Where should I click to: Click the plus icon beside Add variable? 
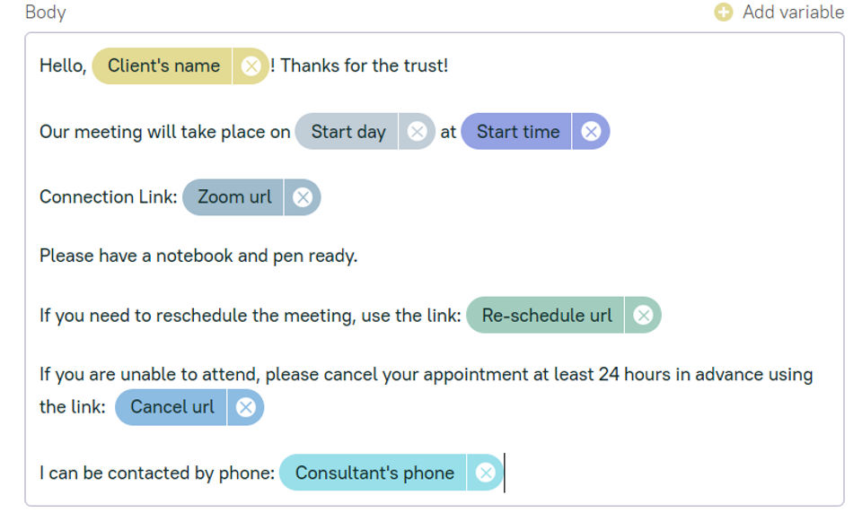click(724, 13)
